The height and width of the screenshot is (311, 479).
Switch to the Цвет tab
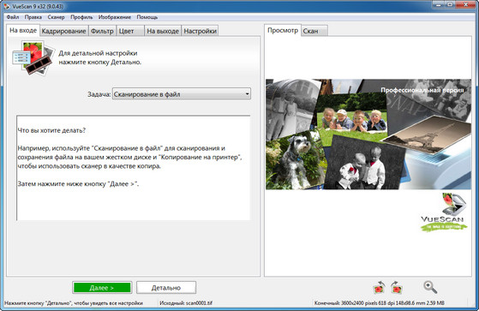point(130,31)
